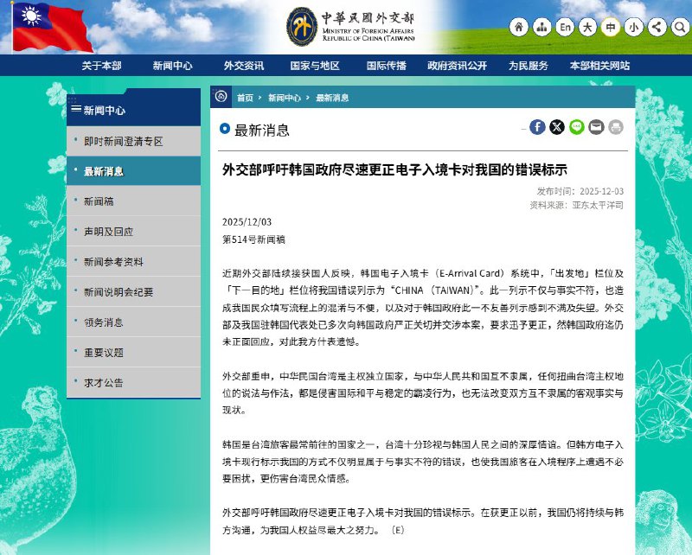This screenshot has height=555, width=692.
Task: Switch to the English version (En)
Action: coord(565,28)
